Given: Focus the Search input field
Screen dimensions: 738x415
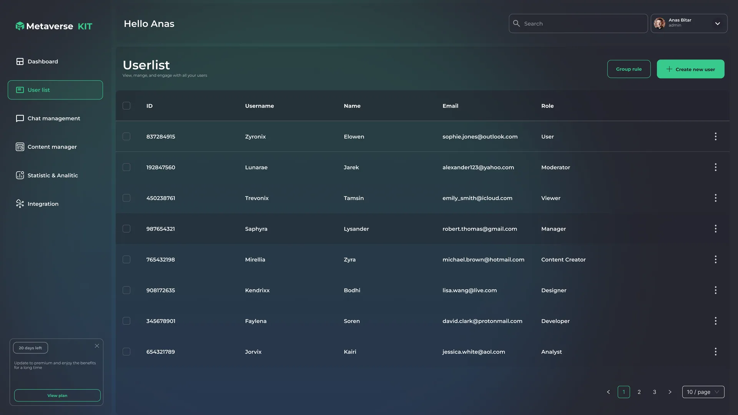Looking at the screenshot, I should point(578,23).
